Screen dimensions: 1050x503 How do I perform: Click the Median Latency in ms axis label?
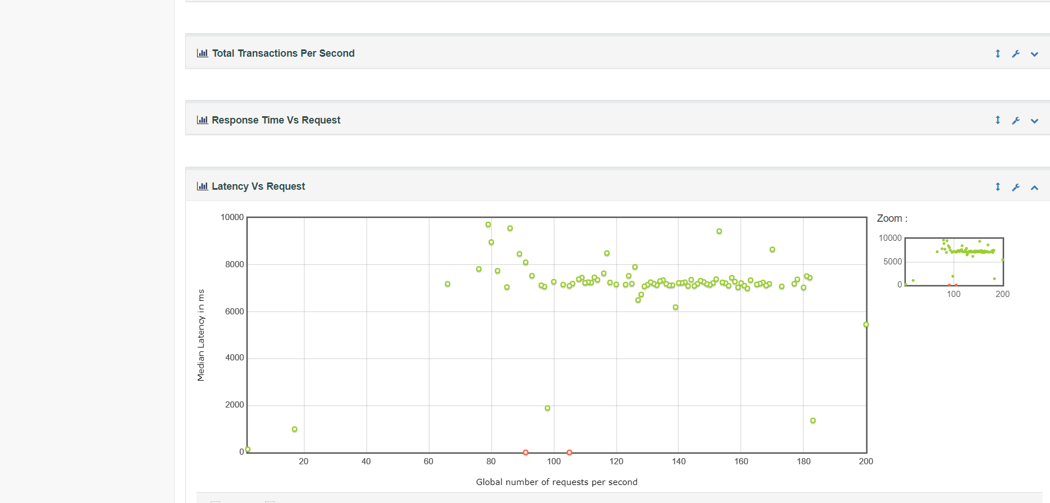(201, 335)
